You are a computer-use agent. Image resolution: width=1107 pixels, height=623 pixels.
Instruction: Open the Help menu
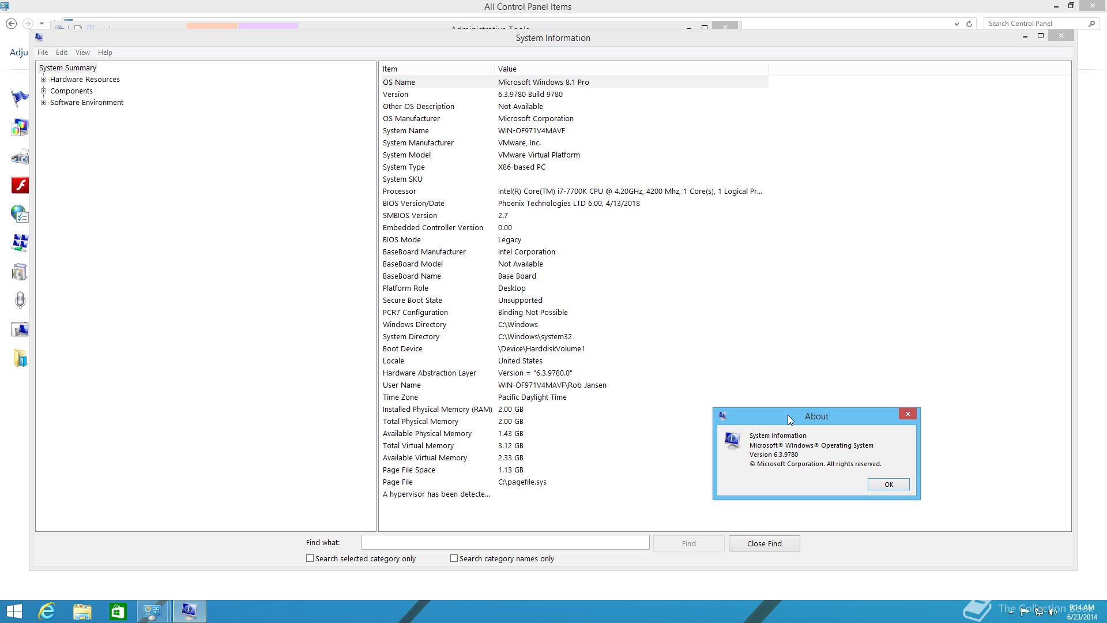[x=105, y=52]
